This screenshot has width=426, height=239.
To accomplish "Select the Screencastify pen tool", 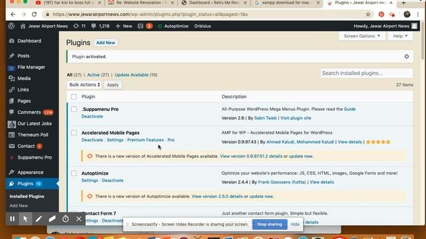I will (39, 218).
